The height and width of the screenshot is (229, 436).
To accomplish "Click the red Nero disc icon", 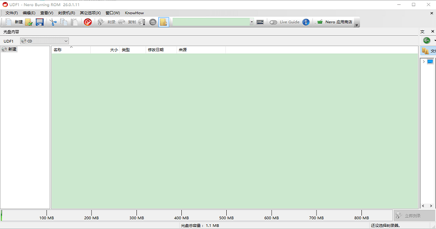I will point(88,22).
